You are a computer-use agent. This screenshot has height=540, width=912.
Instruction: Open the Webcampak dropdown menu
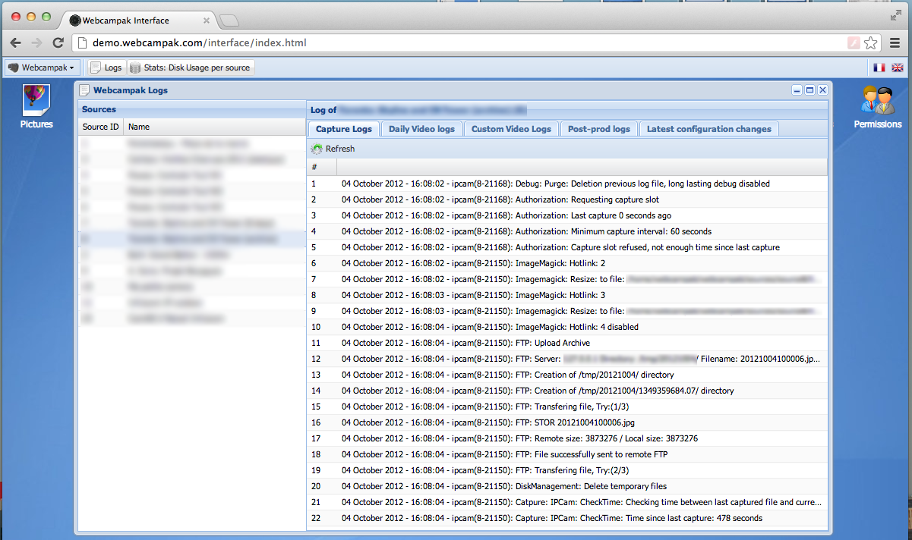click(41, 67)
